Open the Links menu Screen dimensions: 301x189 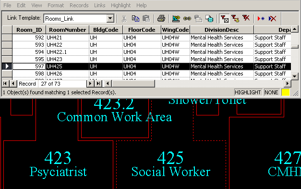[100, 5]
